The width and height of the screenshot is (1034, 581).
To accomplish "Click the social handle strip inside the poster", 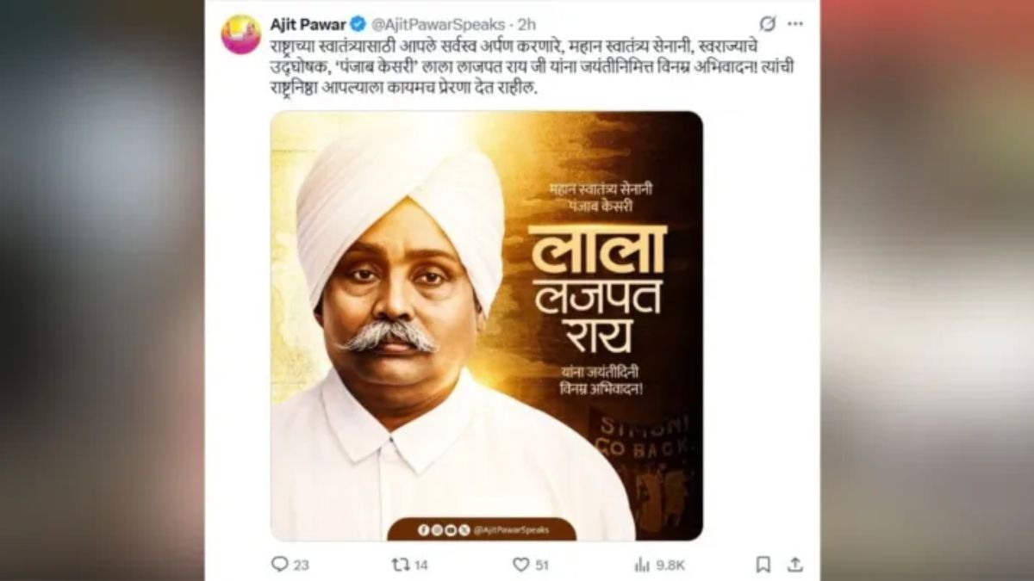I will (x=482, y=529).
